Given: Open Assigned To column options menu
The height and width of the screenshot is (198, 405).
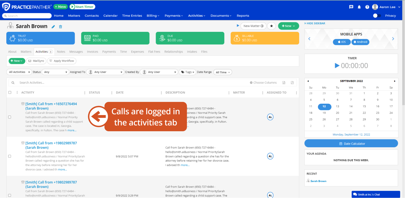Looking at the screenshot, I should point(296,93).
